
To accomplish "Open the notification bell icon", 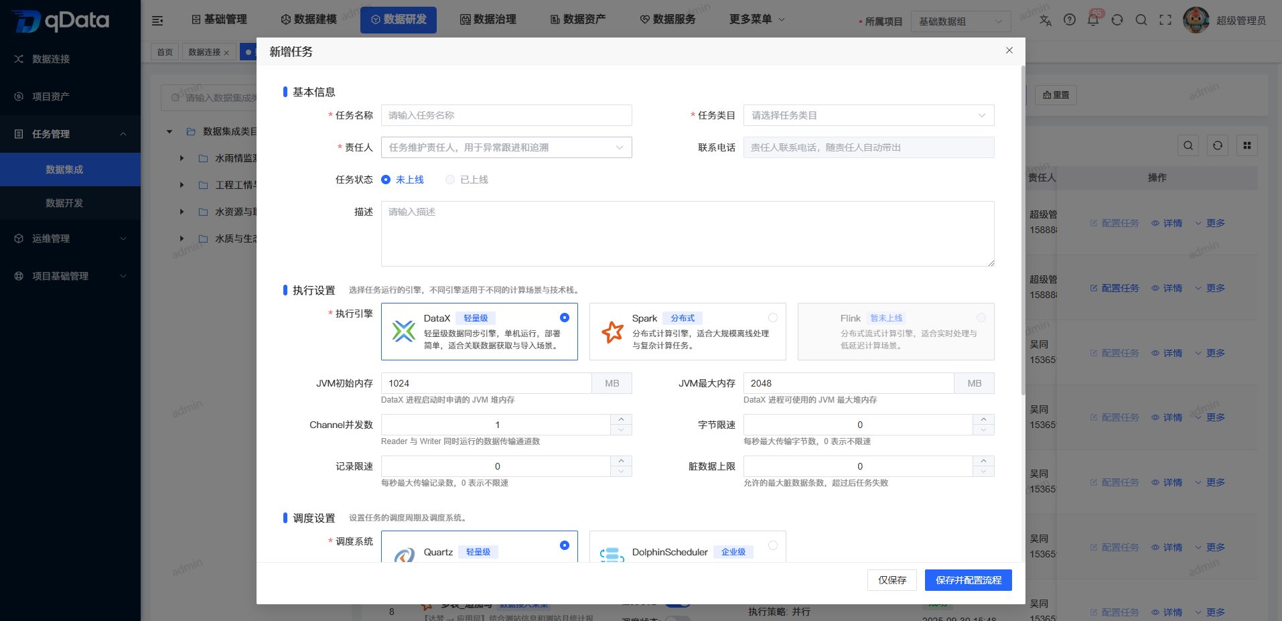I will tap(1093, 20).
